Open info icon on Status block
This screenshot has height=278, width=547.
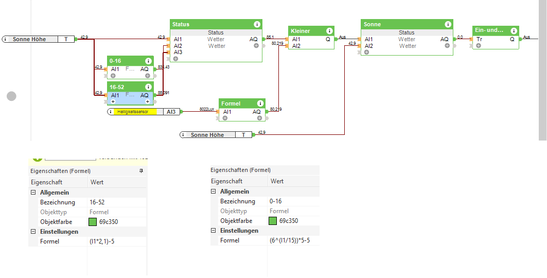(x=257, y=24)
